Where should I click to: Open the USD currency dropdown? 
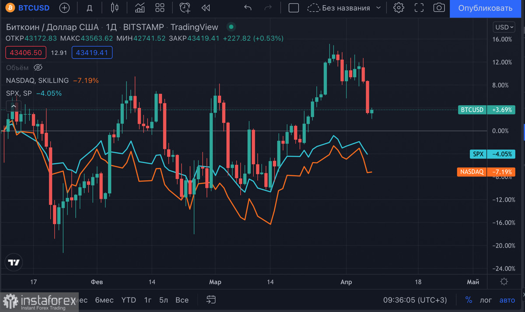(x=504, y=27)
